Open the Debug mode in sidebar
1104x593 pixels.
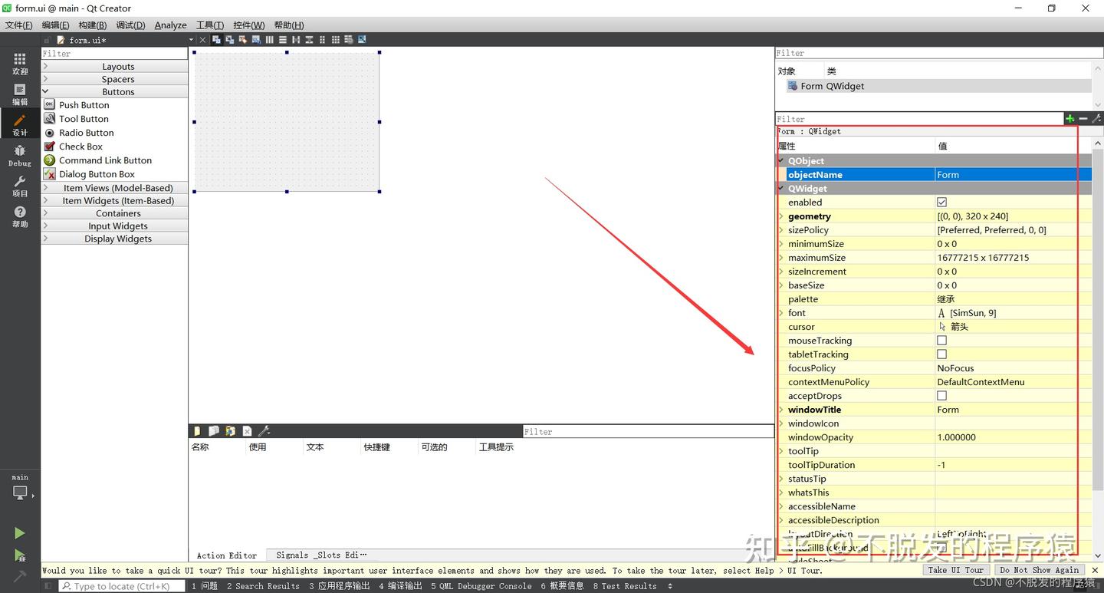[x=20, y=155]
